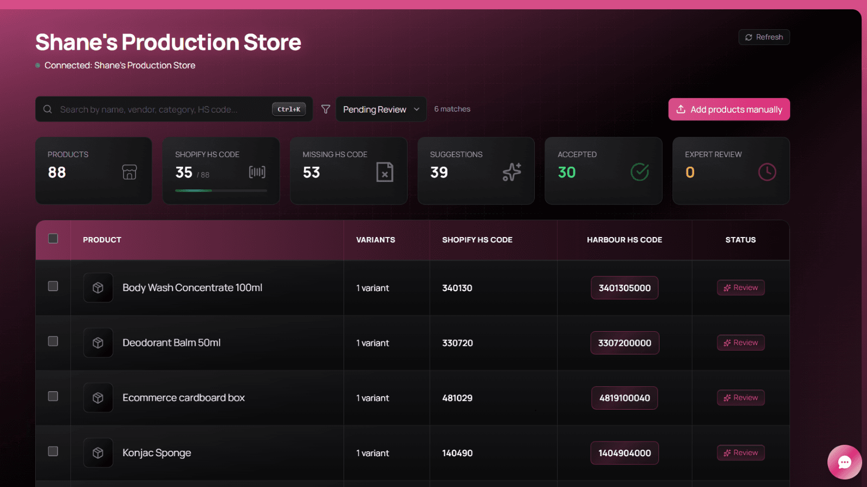
Task: Click the Suggestions sparkle icon
Action: [512, 172]
